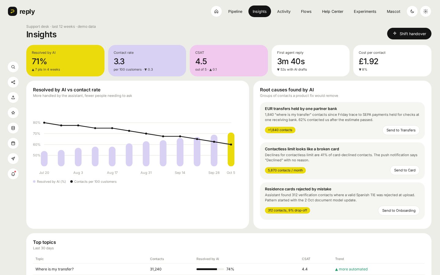Click the Resolved by AI 71% card
This screenshot has height=275, width=440.
[65, 61]
